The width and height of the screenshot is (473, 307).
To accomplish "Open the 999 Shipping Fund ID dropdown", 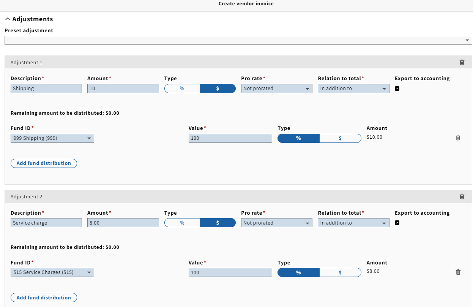I will (52, 138).
